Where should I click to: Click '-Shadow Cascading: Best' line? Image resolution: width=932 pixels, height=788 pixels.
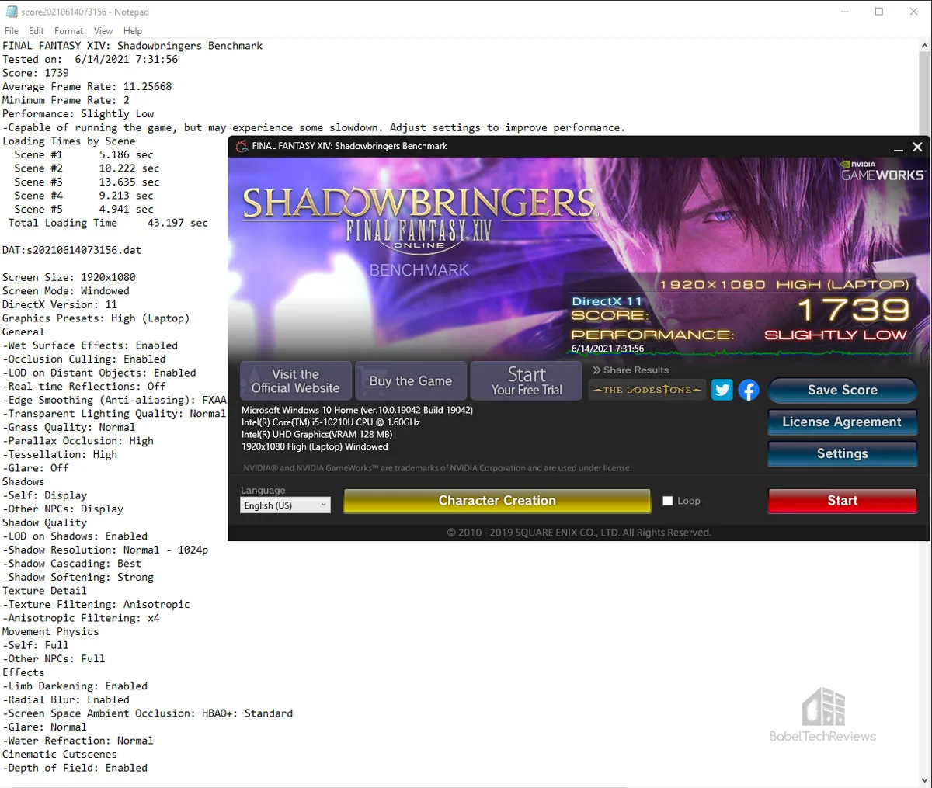(x=72, y=564)
